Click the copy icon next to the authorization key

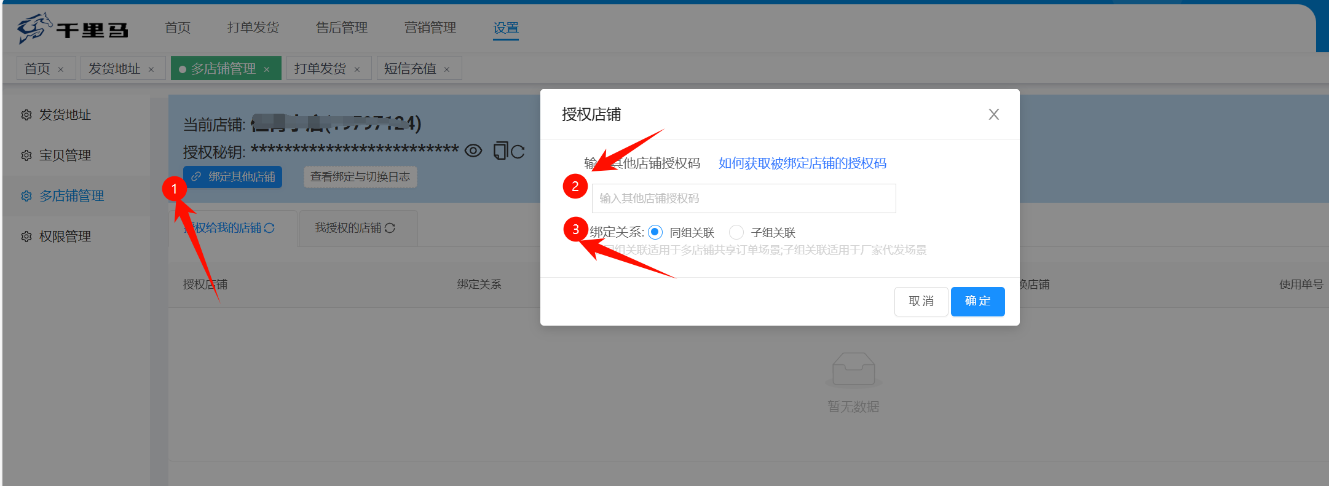point(500,151)
